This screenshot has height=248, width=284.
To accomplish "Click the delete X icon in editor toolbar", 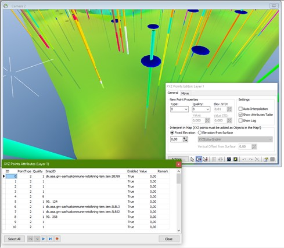I will coord(257,159).
